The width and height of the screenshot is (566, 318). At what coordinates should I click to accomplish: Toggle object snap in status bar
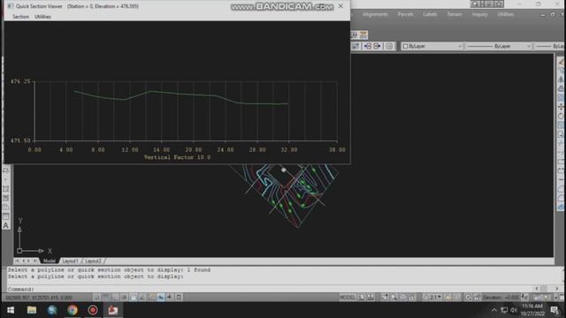pos(134,297)
